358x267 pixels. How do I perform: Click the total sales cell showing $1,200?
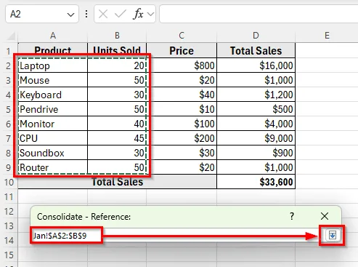[256, 95]
